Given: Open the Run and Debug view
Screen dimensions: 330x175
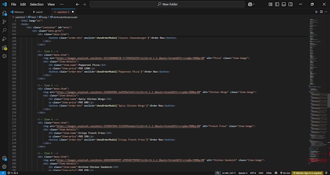Looking at the screenshot, I should pyautogui.click(x=4, y=39).
